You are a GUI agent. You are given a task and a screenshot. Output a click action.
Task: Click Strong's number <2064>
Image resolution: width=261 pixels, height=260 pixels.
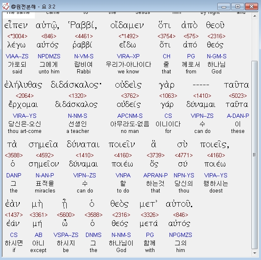(25, 96)
